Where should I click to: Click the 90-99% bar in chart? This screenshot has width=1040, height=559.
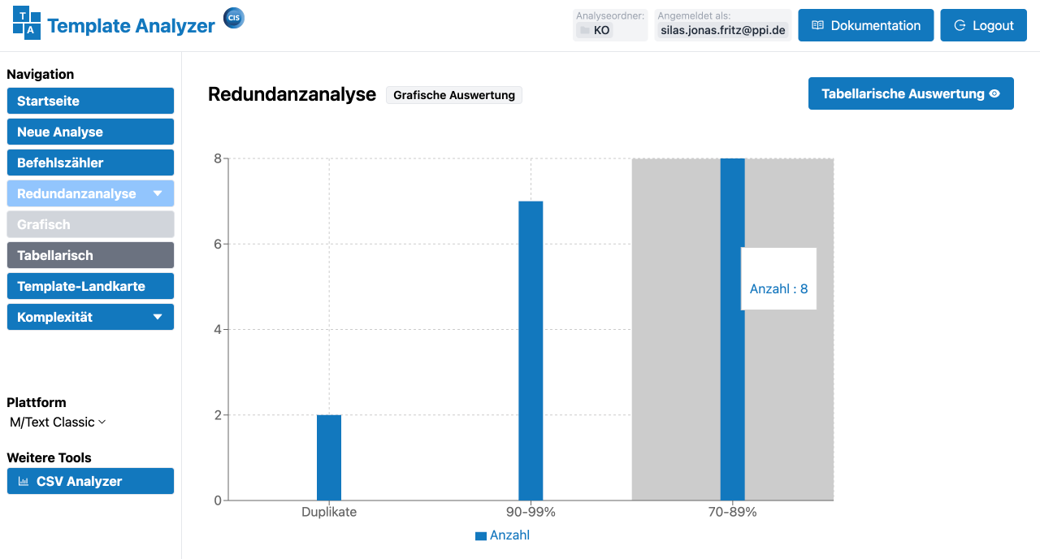[531, 351]
